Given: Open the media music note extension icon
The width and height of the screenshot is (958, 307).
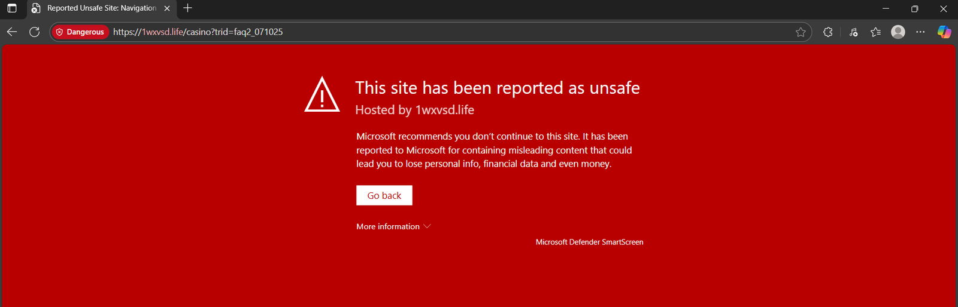Looking at the screenshot, I should (x=853, y=32).
